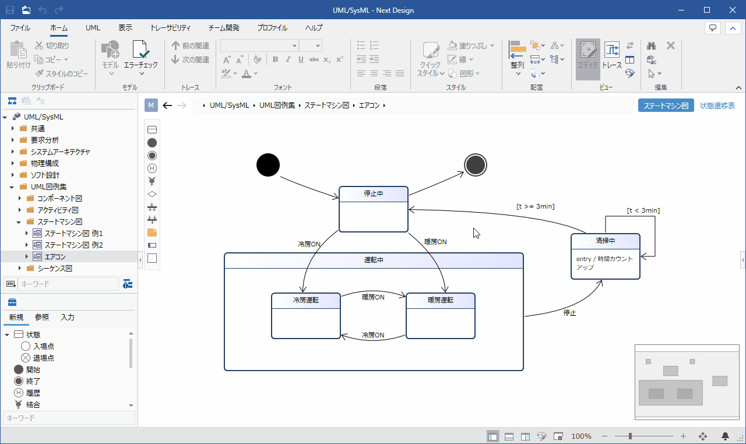Click the notification bell icon
The image size is (746, 444).
point(726,436)
